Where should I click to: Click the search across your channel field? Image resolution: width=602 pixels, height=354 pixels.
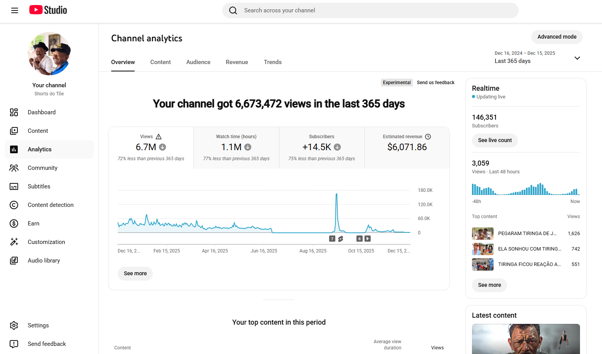[x=370, y=10]
